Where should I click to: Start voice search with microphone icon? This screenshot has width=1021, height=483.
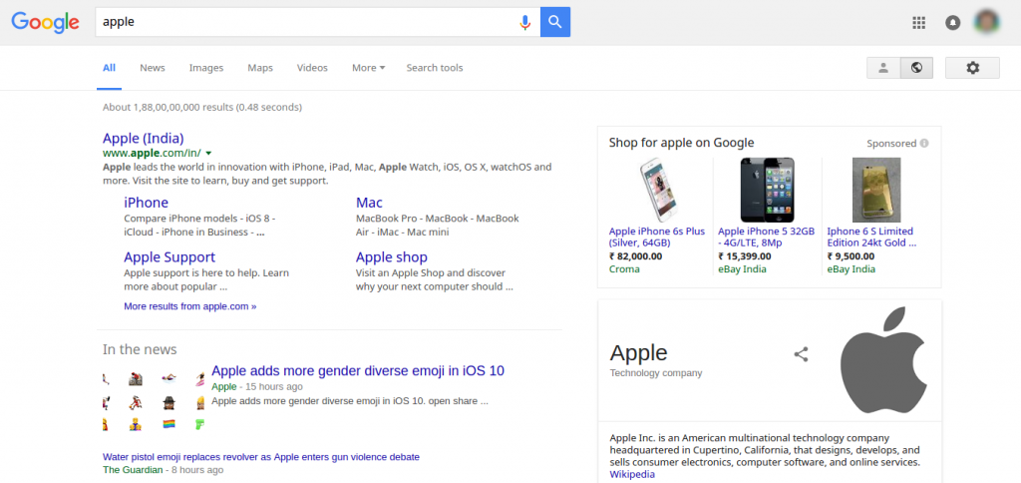click(524, 22)
